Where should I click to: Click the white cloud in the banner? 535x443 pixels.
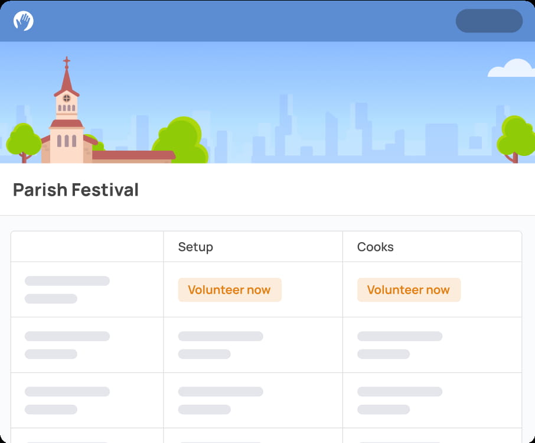pyautogui.click(x=511, y=69)
